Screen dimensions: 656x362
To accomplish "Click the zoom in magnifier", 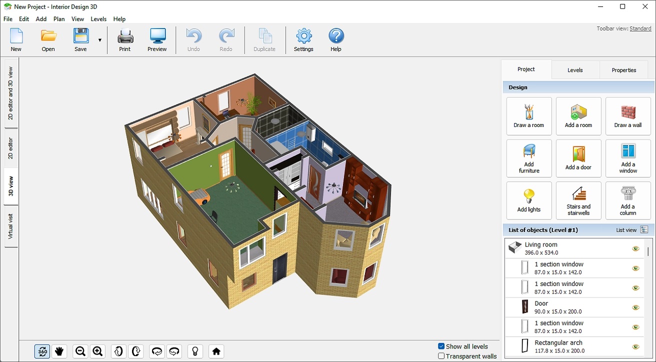I will click(97, 351).
